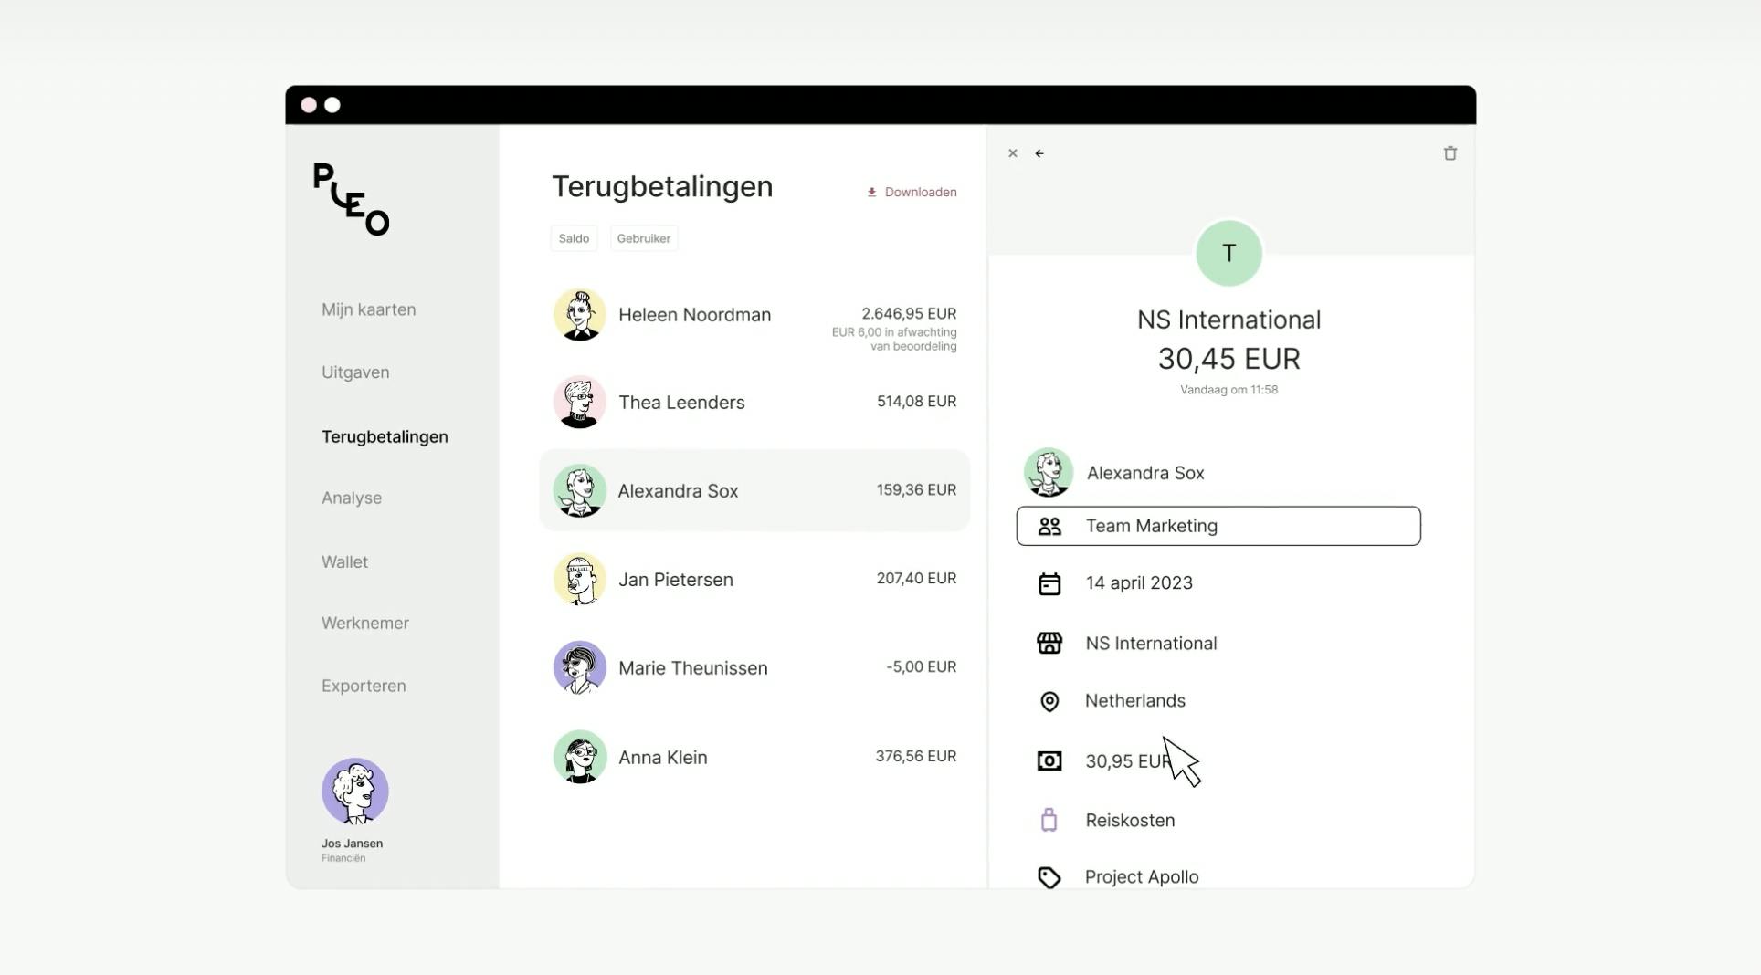Click the store icon beside NS International
The height and width of the screenshot is (975, 1761).
[x=1049, y=644]
